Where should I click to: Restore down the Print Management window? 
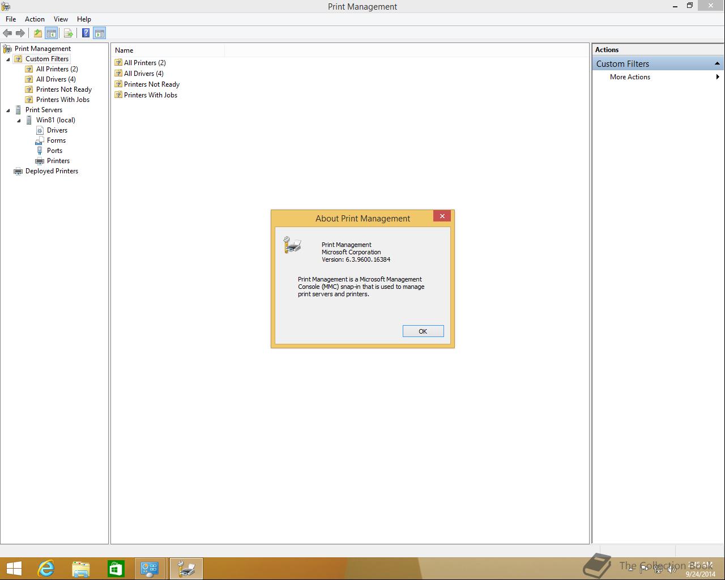tap(690, 6)
